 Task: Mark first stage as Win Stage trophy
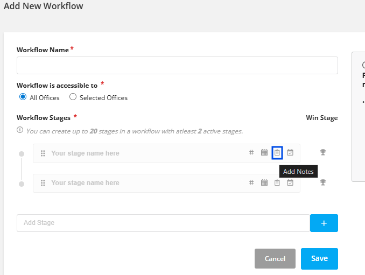[x=323, y=152]
